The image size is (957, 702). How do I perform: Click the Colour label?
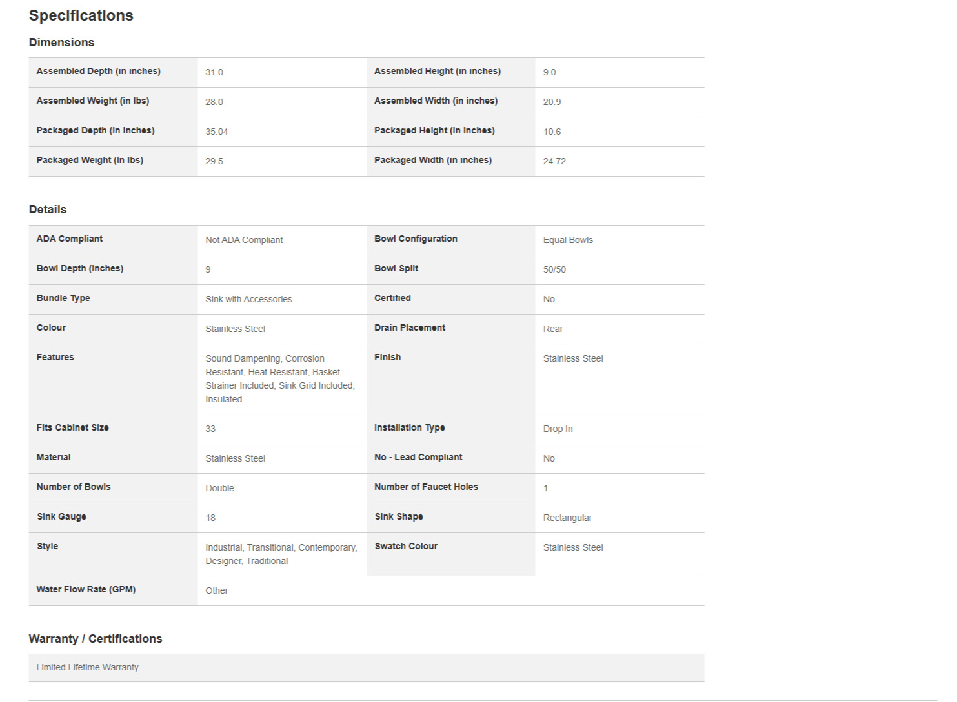pyautogui.click(x=51, y=328)
